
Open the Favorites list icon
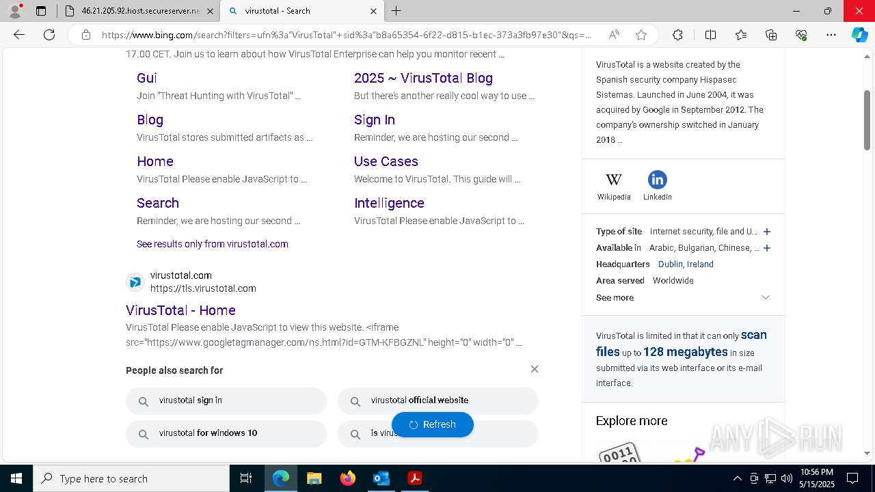(x=741, y=35)
